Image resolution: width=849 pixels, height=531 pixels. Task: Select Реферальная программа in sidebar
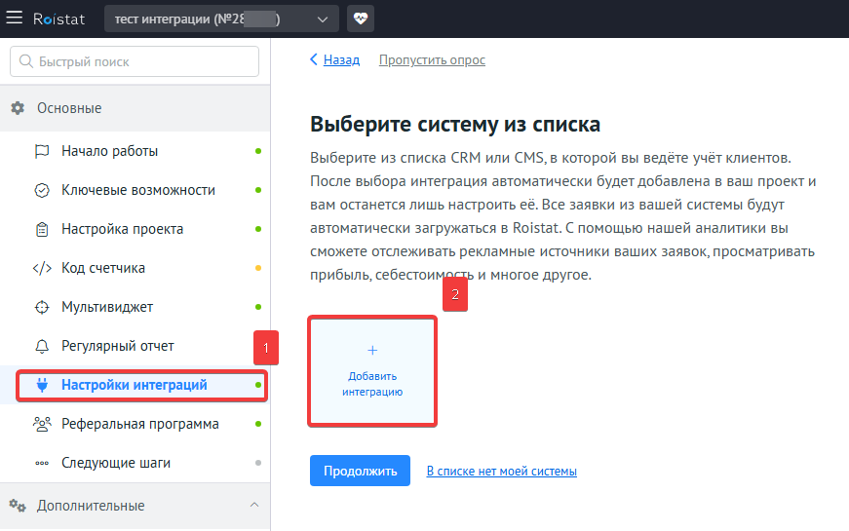pyautogui.click(x=139, y=424)
